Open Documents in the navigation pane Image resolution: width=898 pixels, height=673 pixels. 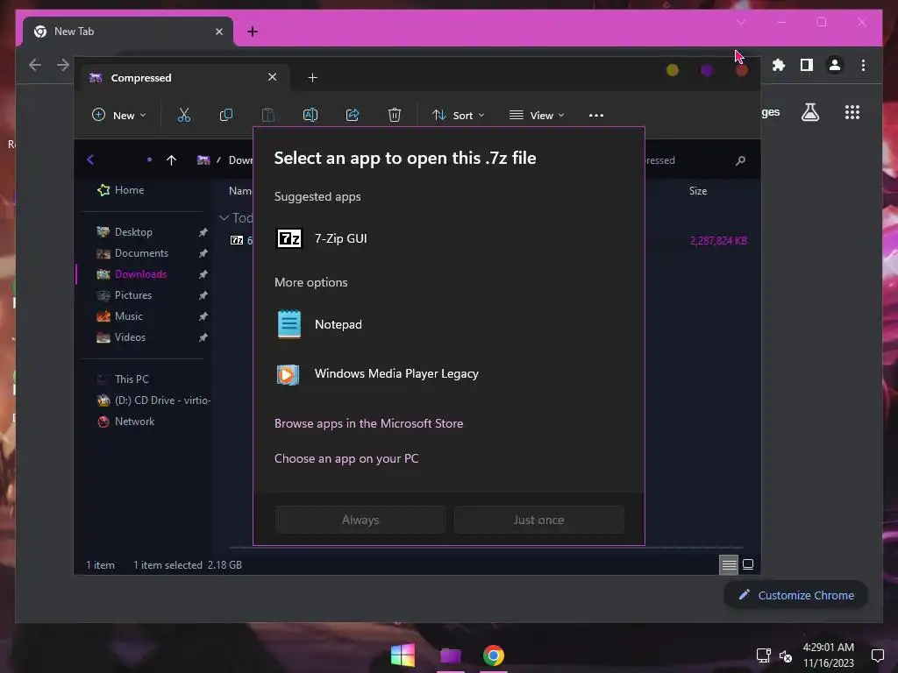(133, 253)
